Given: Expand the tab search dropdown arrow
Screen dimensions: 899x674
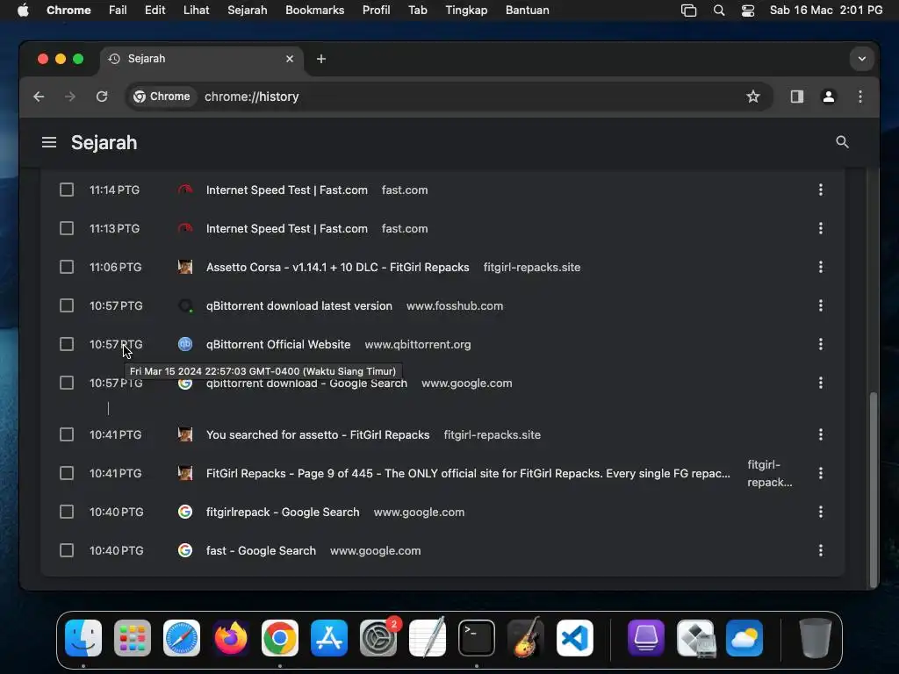Looking at the screenshot, I should click(862, 59).
